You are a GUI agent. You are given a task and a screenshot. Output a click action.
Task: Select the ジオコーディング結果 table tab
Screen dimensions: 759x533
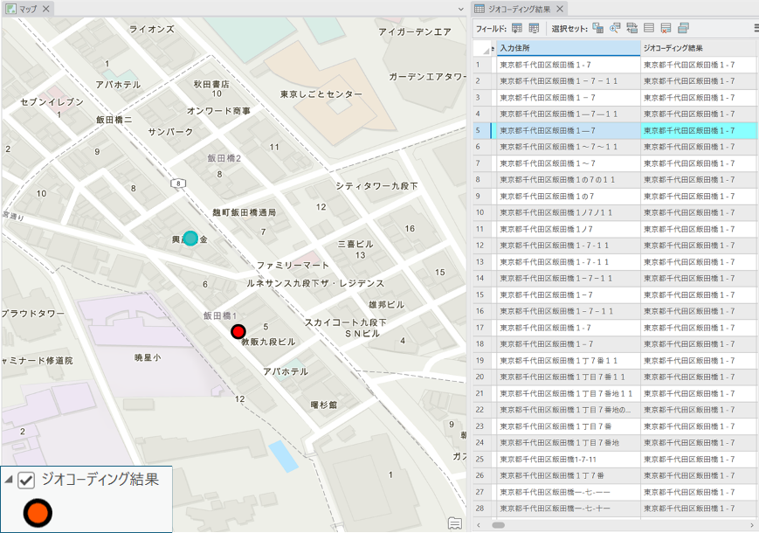click(519, 9)
